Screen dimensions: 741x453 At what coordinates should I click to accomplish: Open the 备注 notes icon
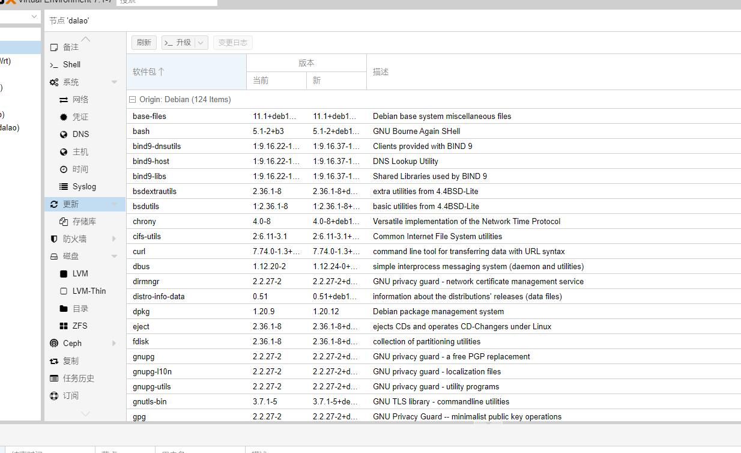click(x=54, y=47)
